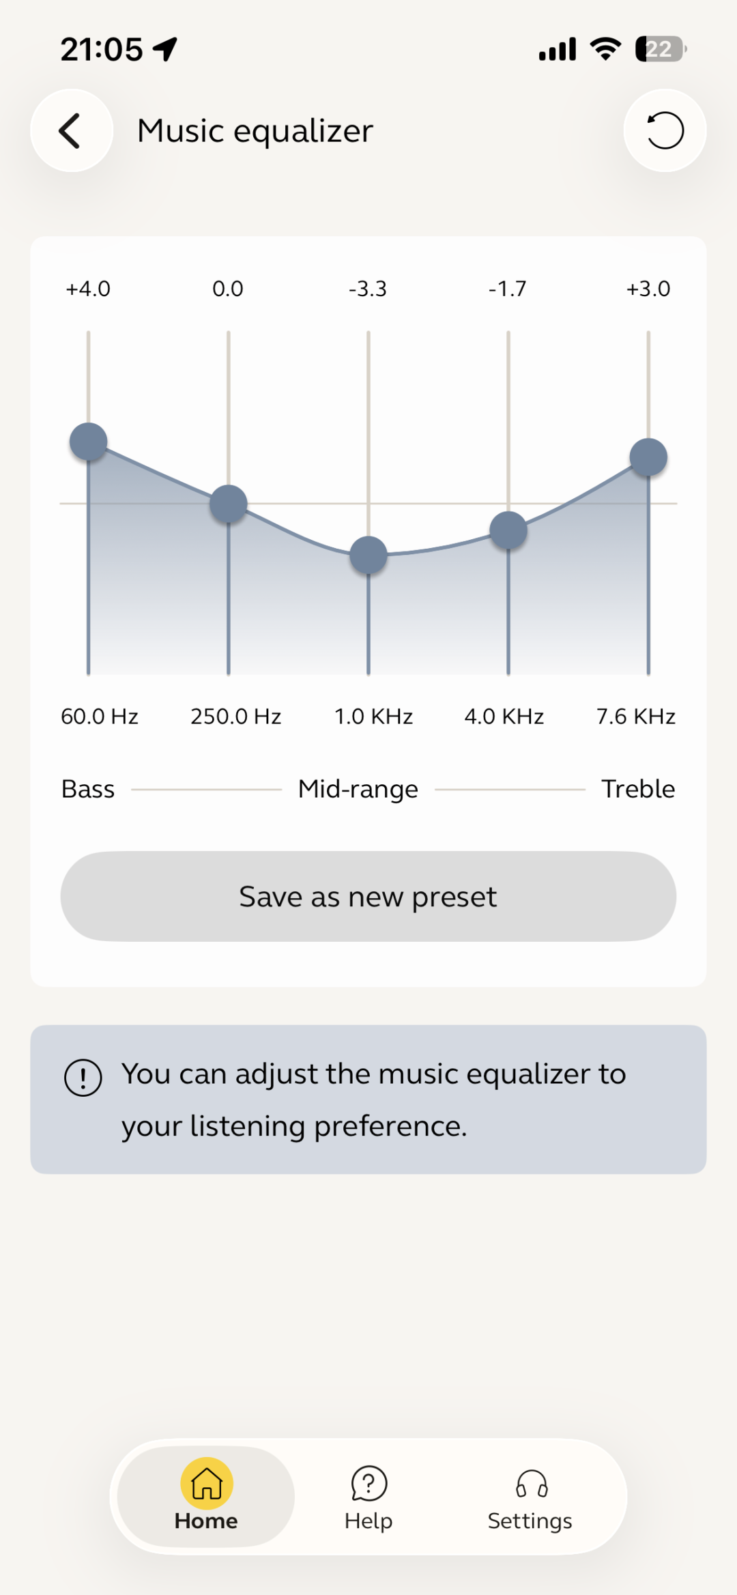
Task: Select the 1.0 KHz slider handle
Action: [x=369, y=556]
